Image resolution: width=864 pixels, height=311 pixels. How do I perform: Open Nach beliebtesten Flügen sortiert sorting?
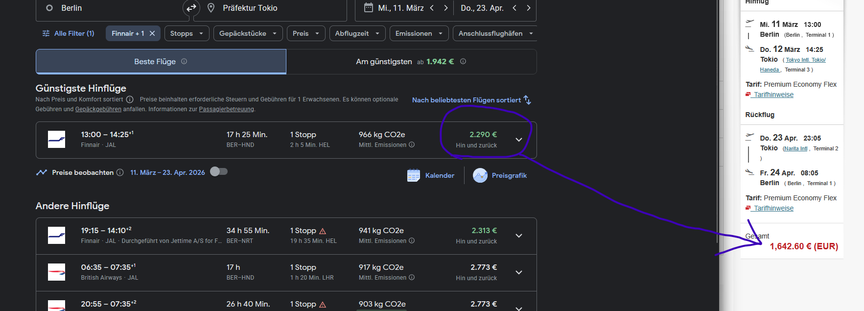pos(471,100)
